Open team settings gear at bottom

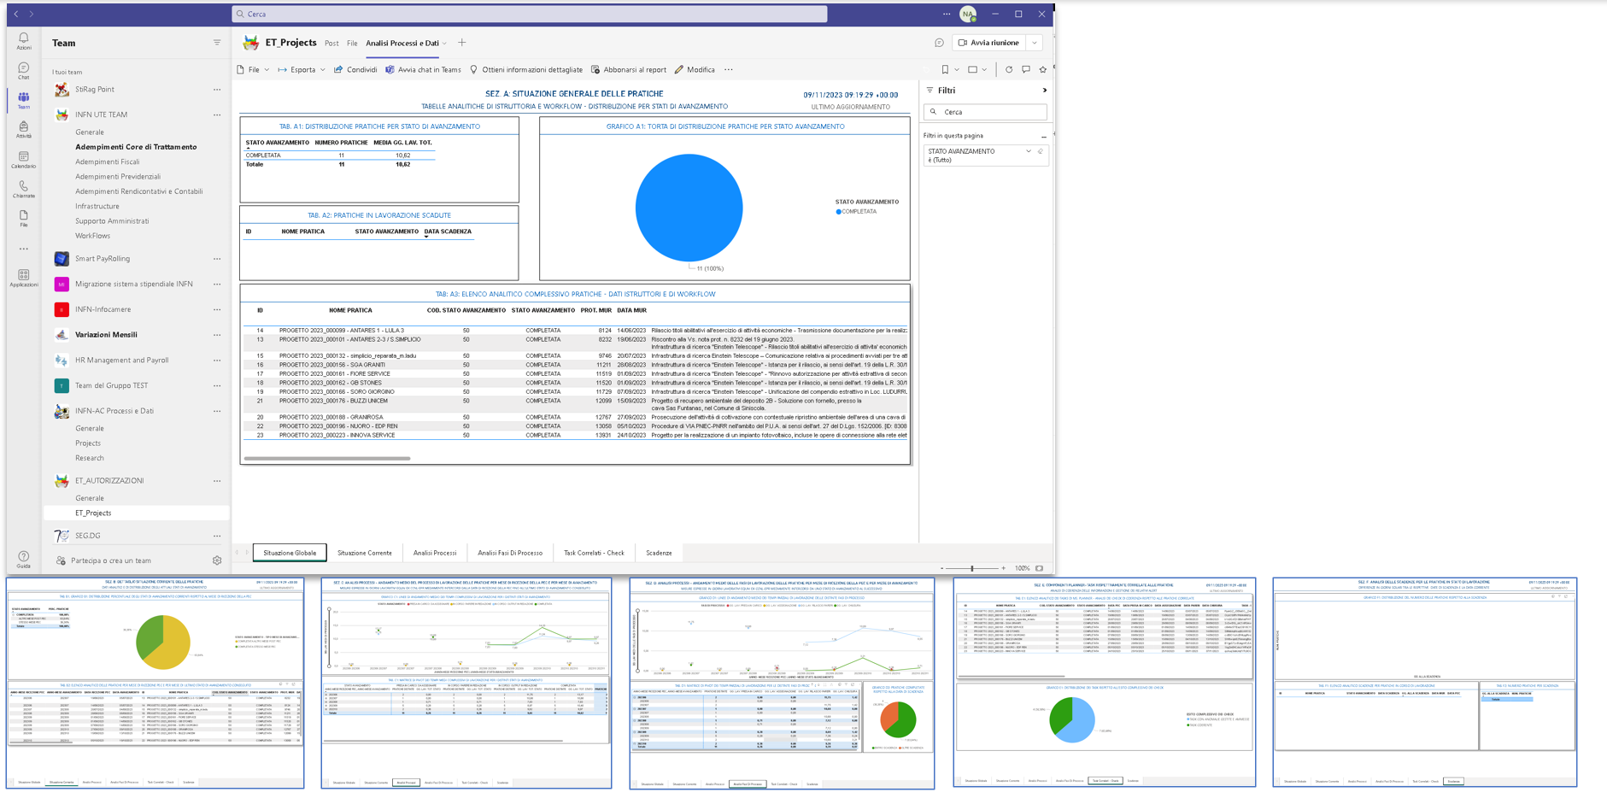tap(217, 560)
